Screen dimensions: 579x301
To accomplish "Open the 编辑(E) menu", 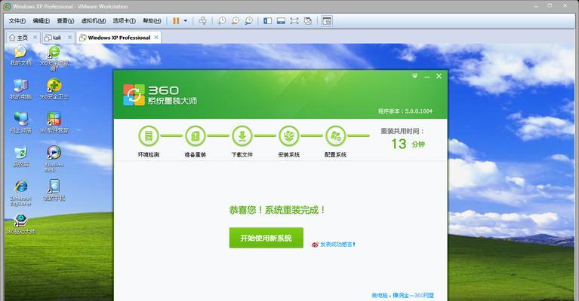I will click(41, 21).
